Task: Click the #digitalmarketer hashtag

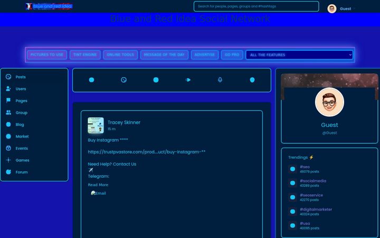Action: (316, 209)
